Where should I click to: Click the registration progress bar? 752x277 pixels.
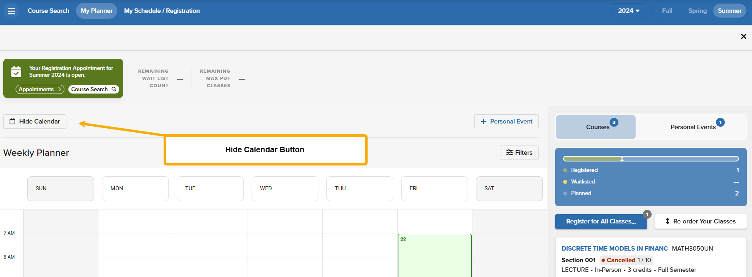coord(651,159)
